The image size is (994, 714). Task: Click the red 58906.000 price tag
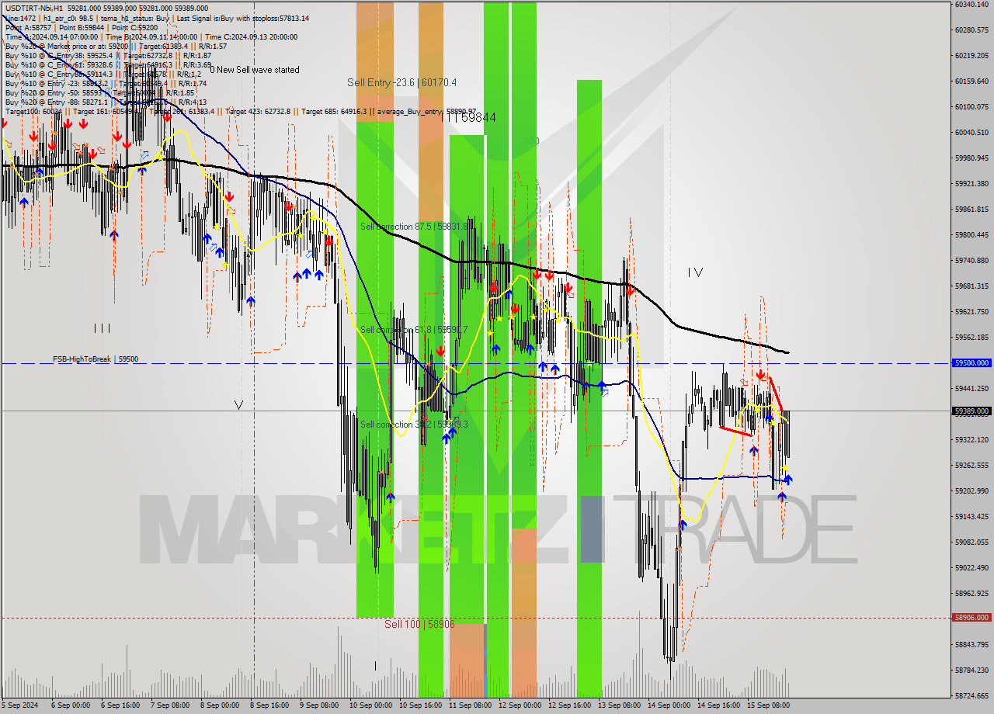[971, 618]
